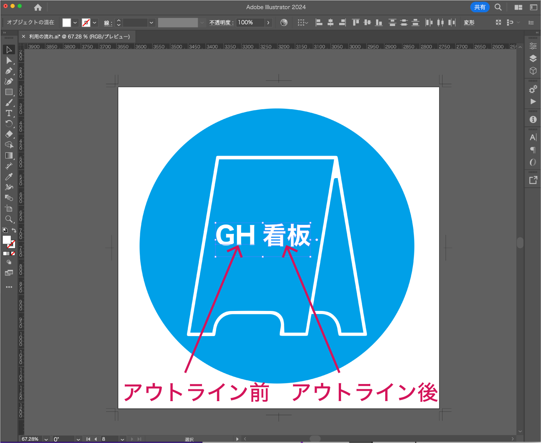Image resolution: width=541 pixels, height=443 pixels.
Task: Activate the Zoom tool
Action: click(9, 219)
